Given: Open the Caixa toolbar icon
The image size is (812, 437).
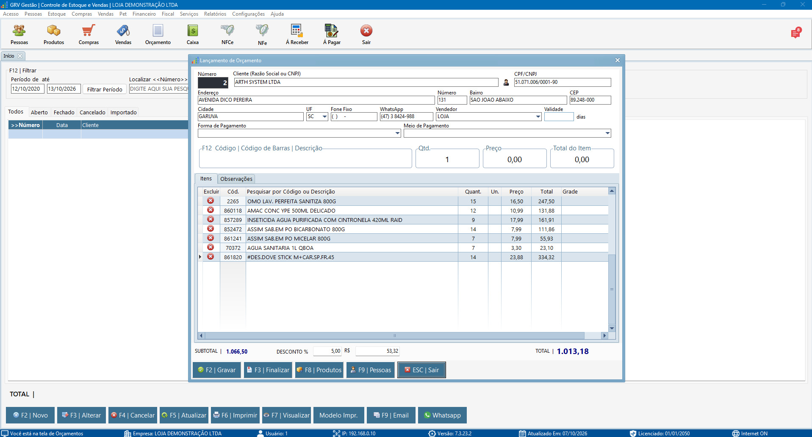Looking at the screenshot, I should point(193,34).
